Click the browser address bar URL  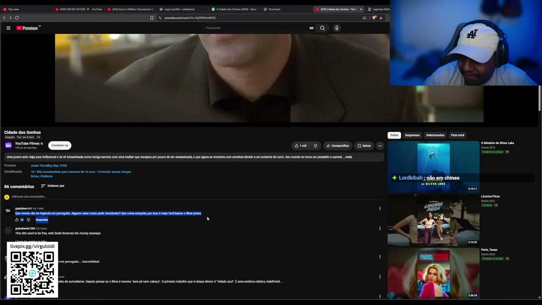pos(190,18)
